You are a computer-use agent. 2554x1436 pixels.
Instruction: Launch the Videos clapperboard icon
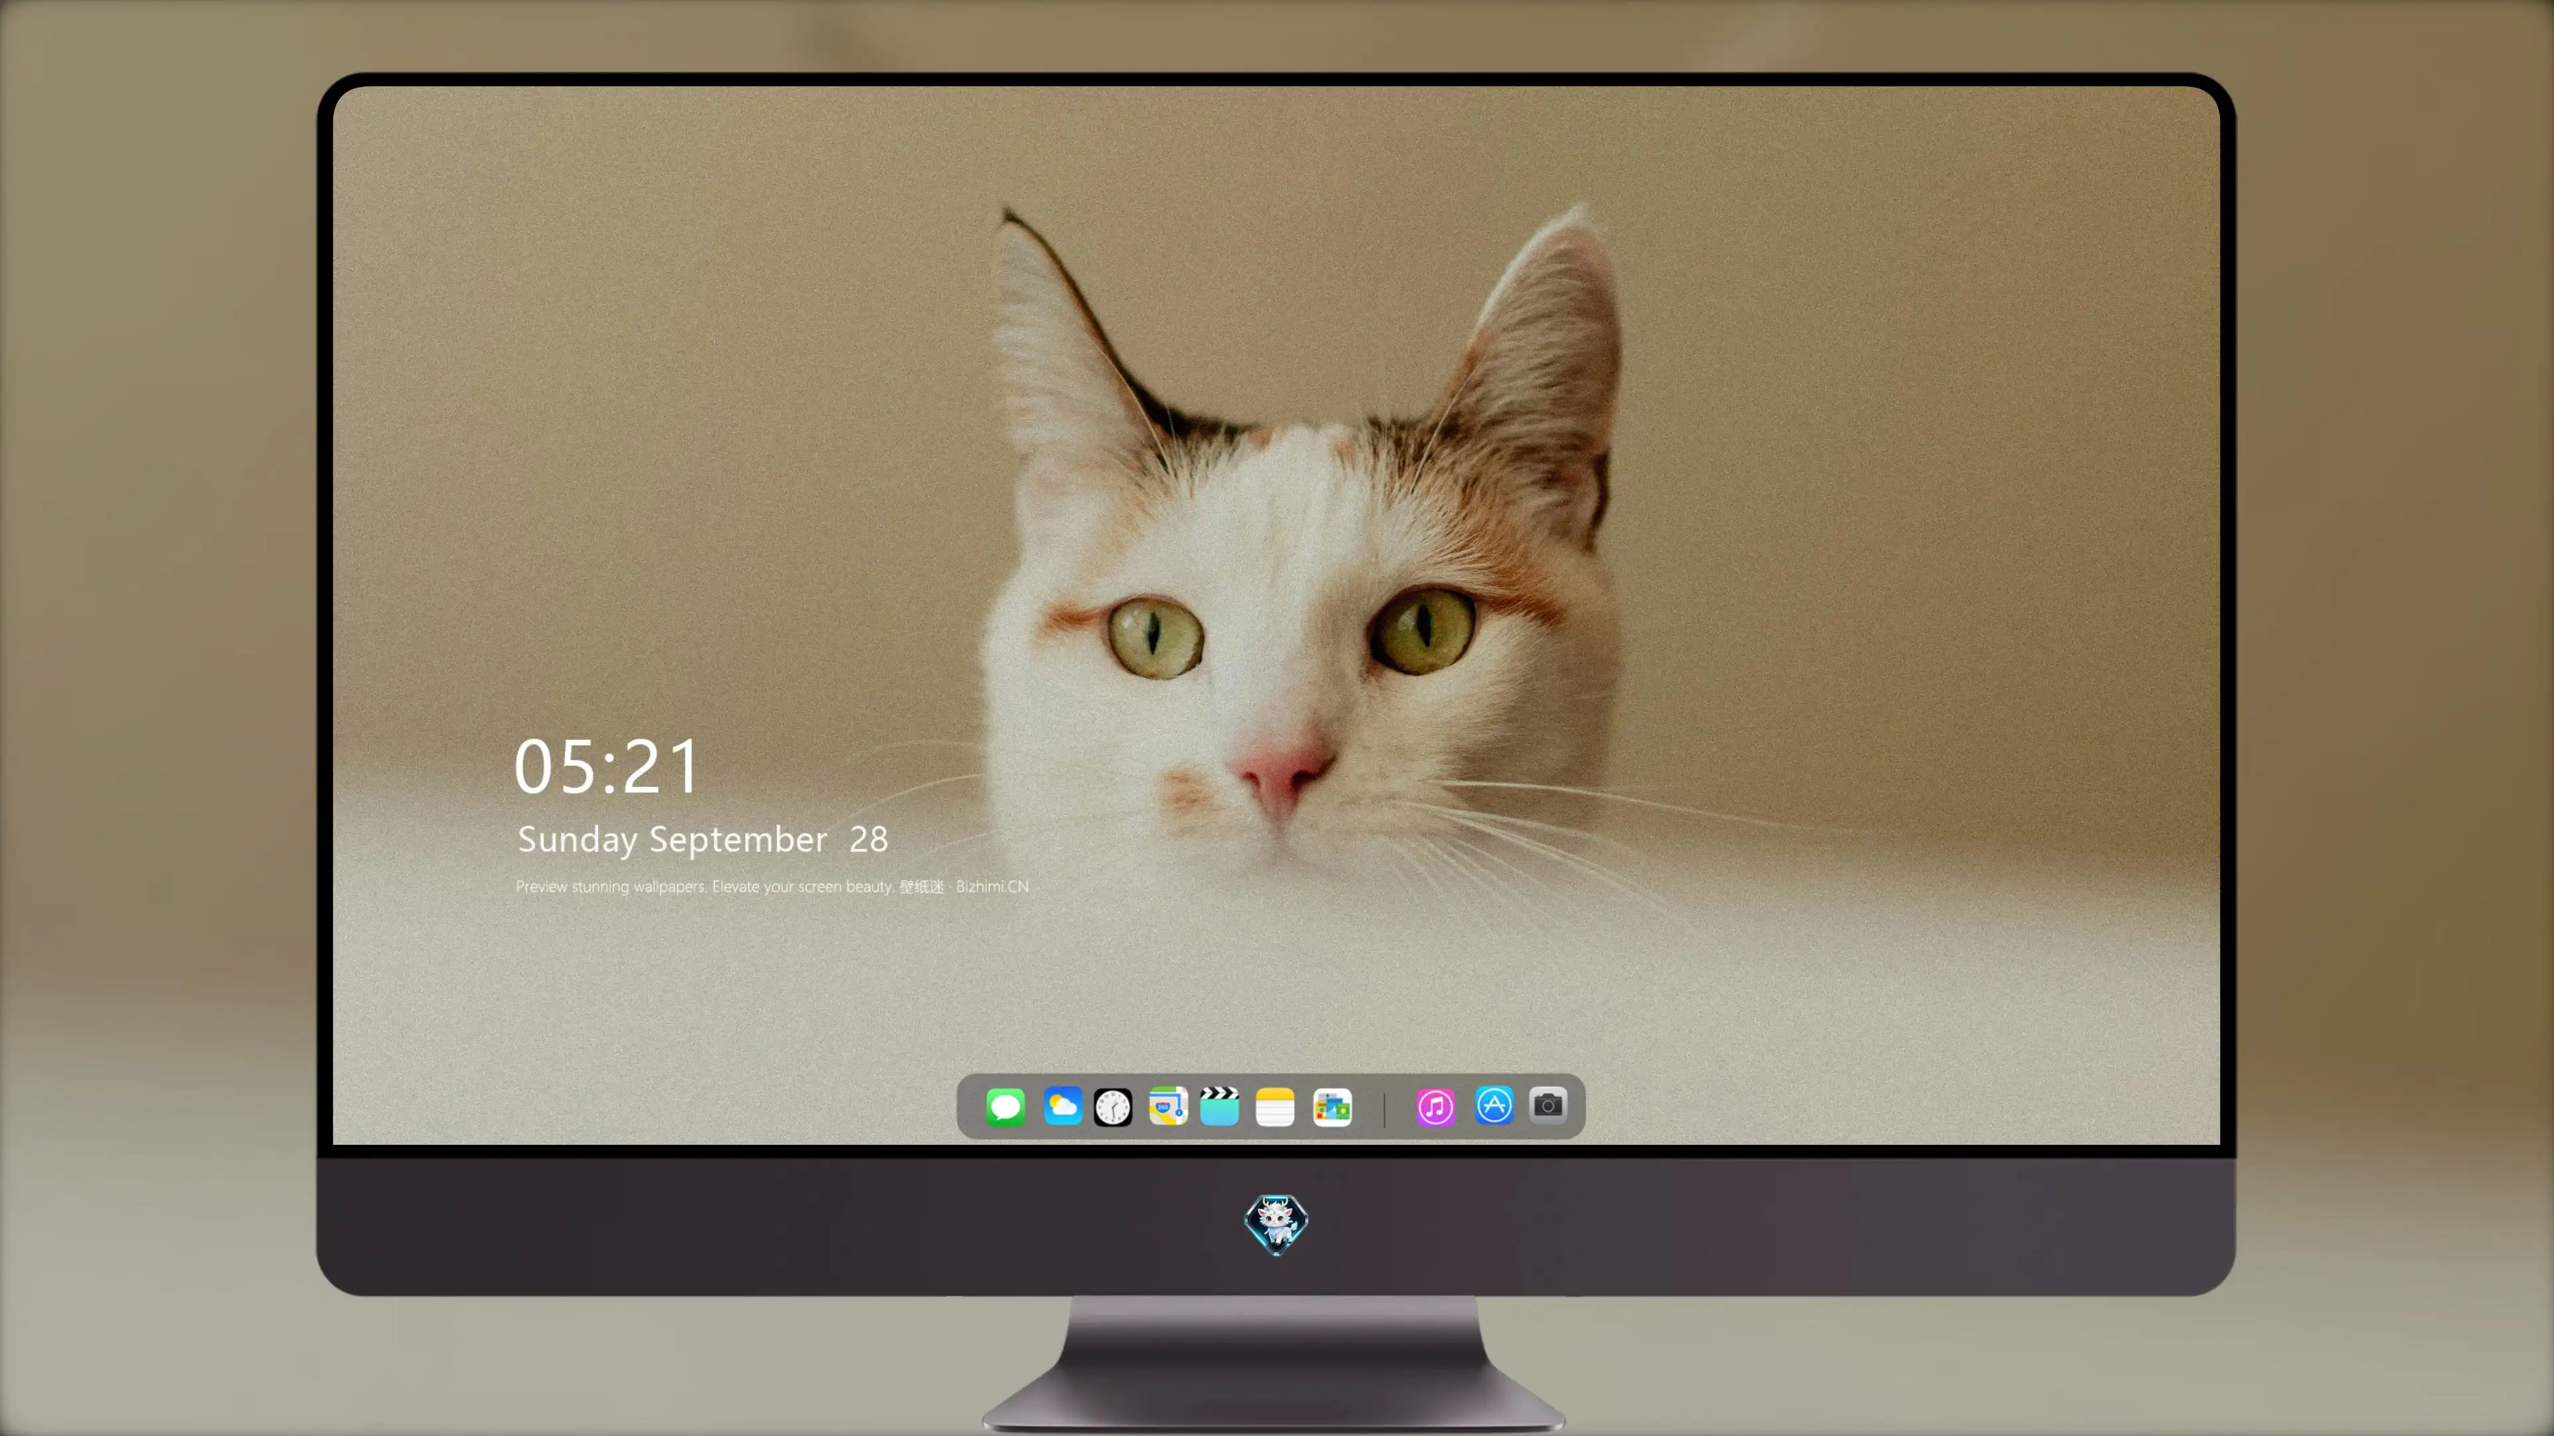(x=1220, y=1106)
